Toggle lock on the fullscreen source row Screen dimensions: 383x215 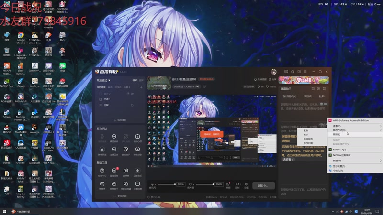click(132, 105)
